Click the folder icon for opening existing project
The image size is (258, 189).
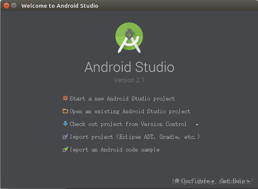pyautogui.click(x=65, y=111)
